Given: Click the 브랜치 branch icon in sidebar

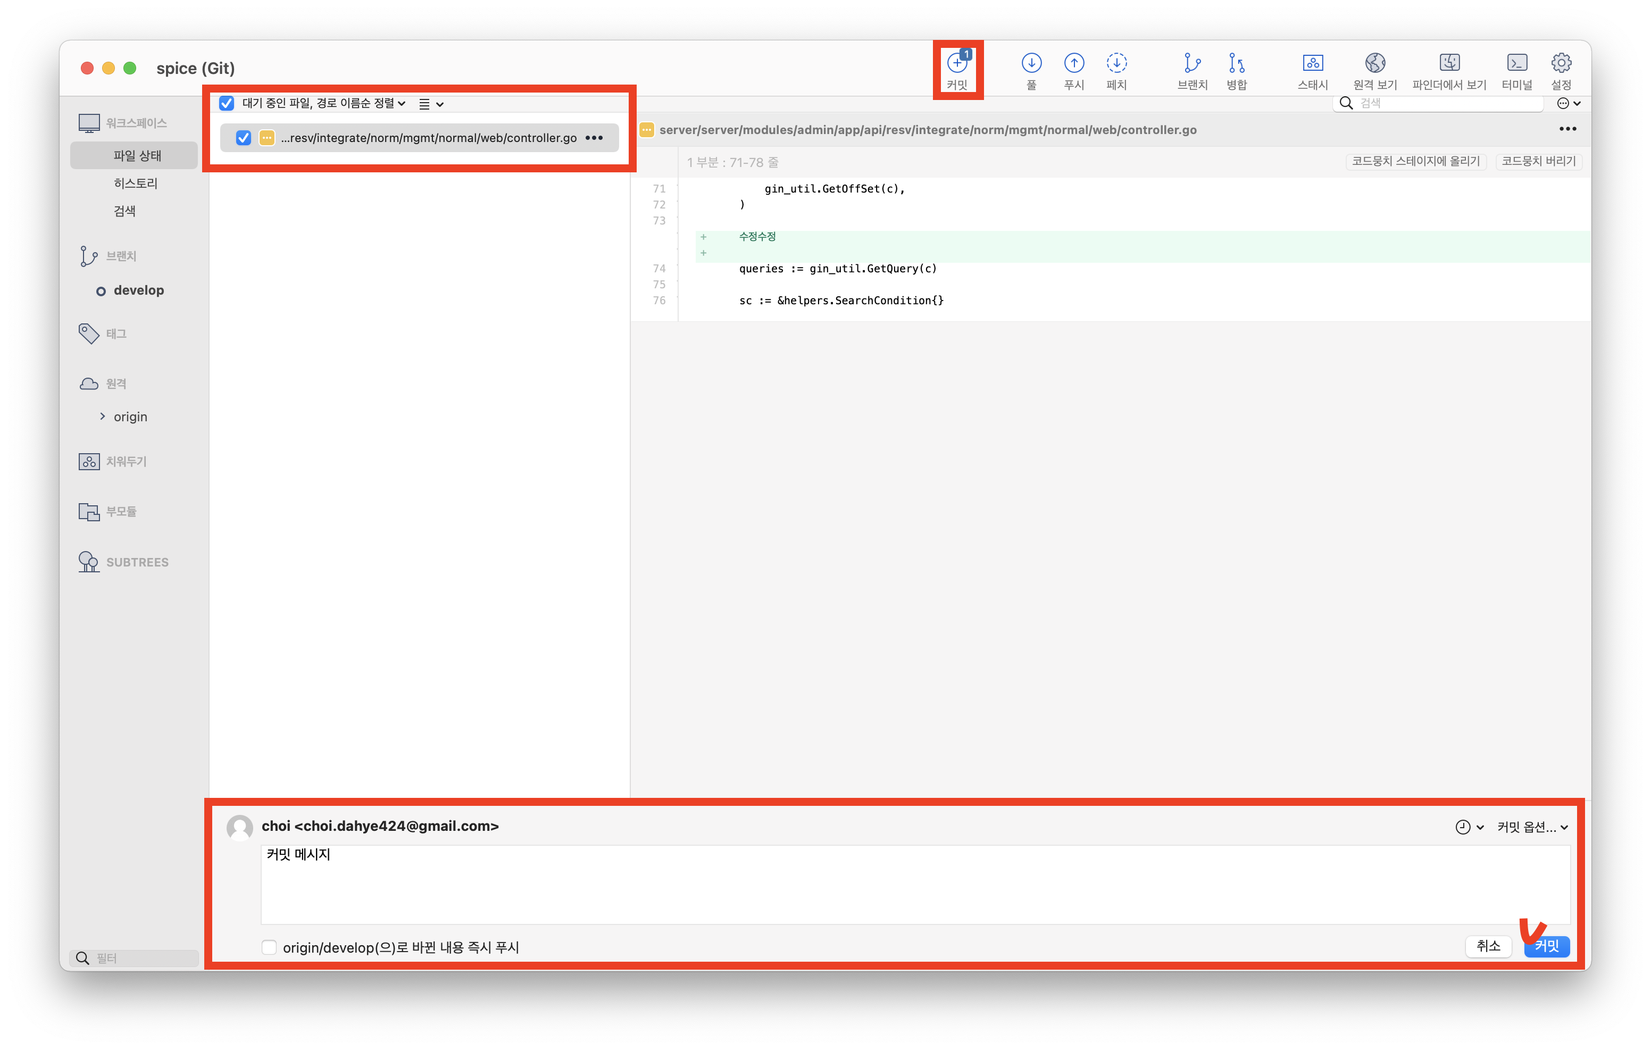Looking at the screenshot, I should pos(88,256).
